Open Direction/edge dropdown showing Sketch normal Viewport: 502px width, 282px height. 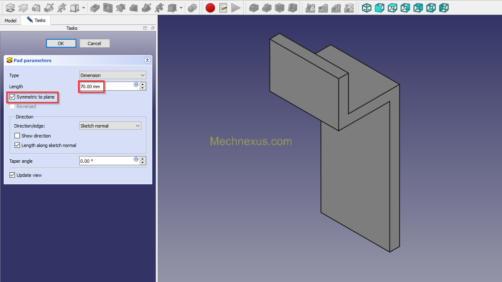[110, 126]
